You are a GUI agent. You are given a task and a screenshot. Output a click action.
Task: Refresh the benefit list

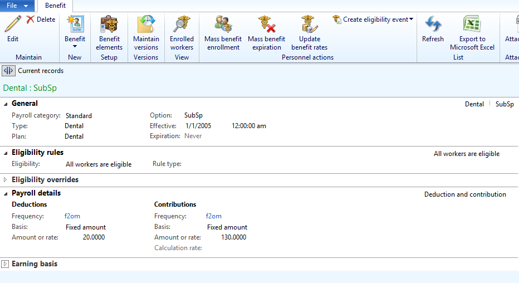point(433,29)
